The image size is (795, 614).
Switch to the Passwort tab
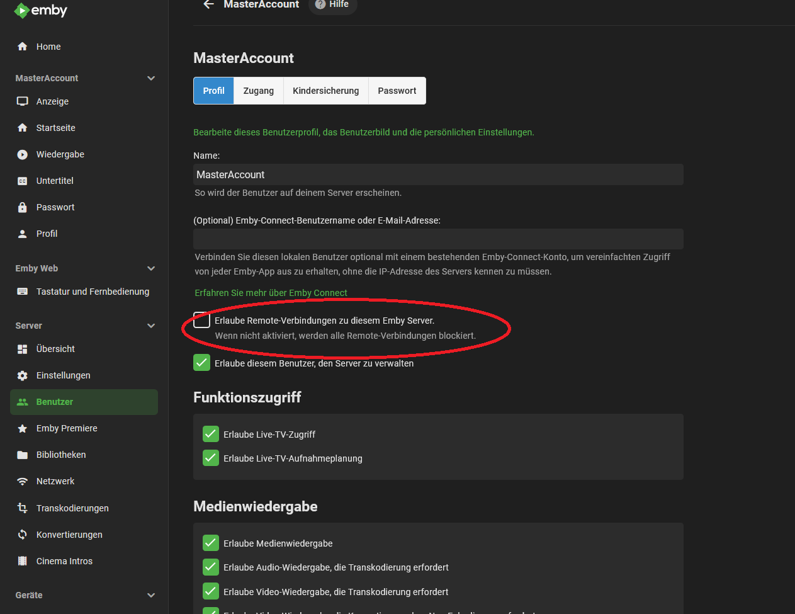click(397, 91)
